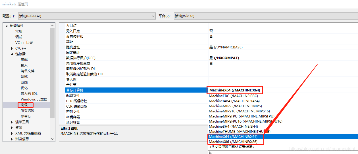Click the 密钥文件 property row

(136, 112)
